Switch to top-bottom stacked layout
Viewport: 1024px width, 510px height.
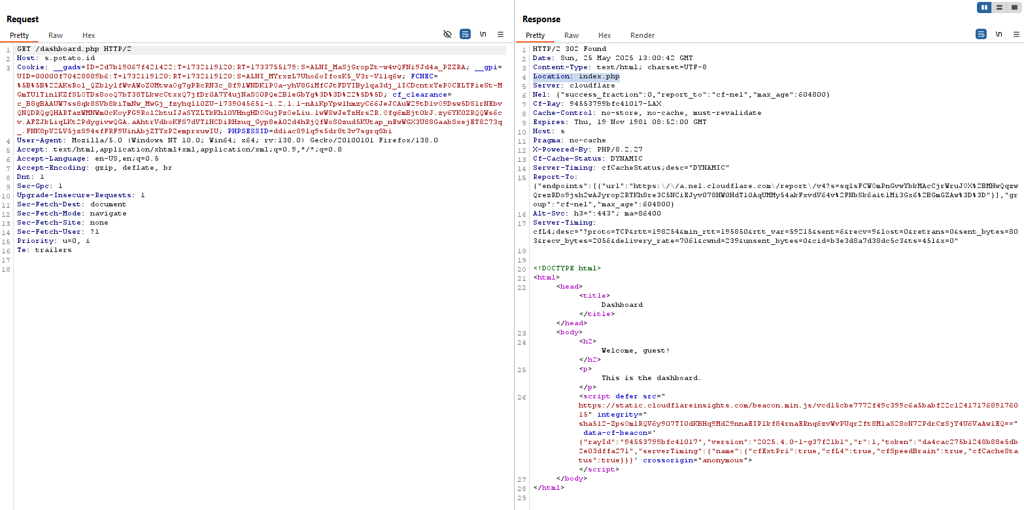pyautogui.click(x=999, y=7)
